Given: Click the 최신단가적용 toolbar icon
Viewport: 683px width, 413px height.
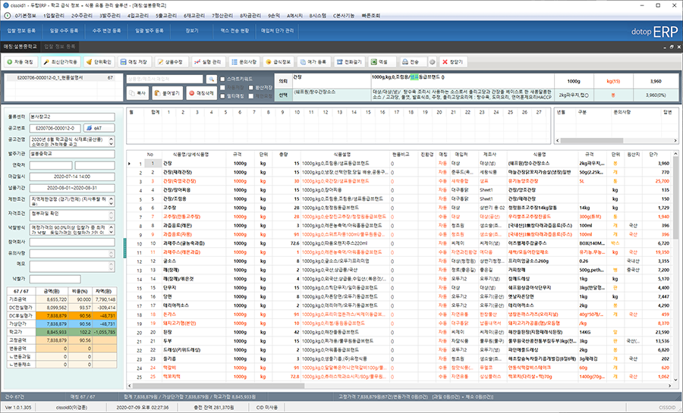Looking at the screenshot, I should pos(63,61).
